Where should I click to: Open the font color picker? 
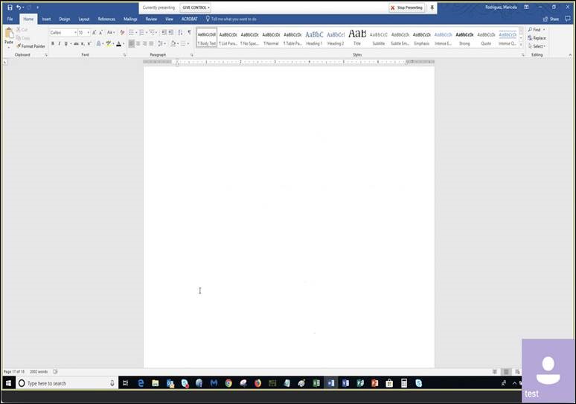pyautogui.click(x=119, y=44)
